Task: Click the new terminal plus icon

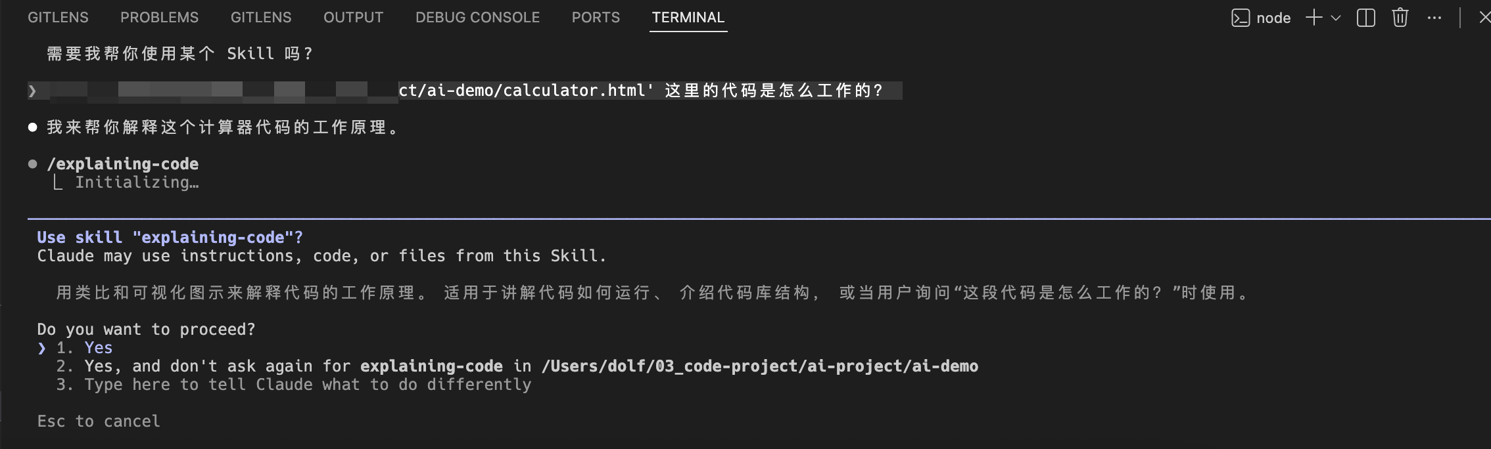Action: click(x=1313, y=18)
